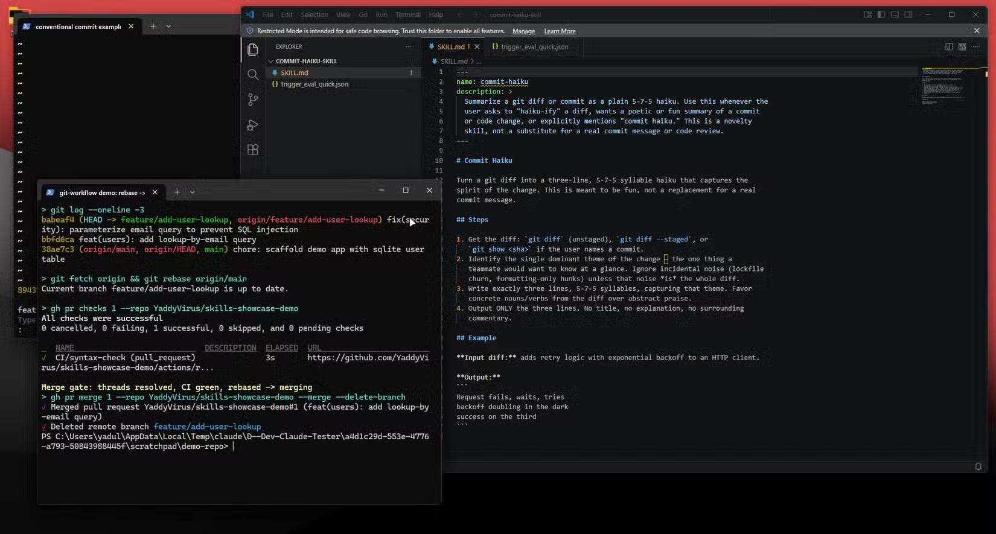Viewport: 996px width, 534px height.
Task: Add a new tab in conventional commit terminal
Action: click(153, 27)
